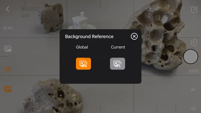
Task: Open the self-timer icon
Action: coord(194,42)
